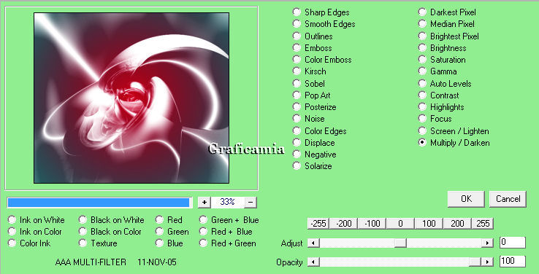Click the Opacity slider left arrow
Viewport: 539px width, 274px height.
(313, 262)
